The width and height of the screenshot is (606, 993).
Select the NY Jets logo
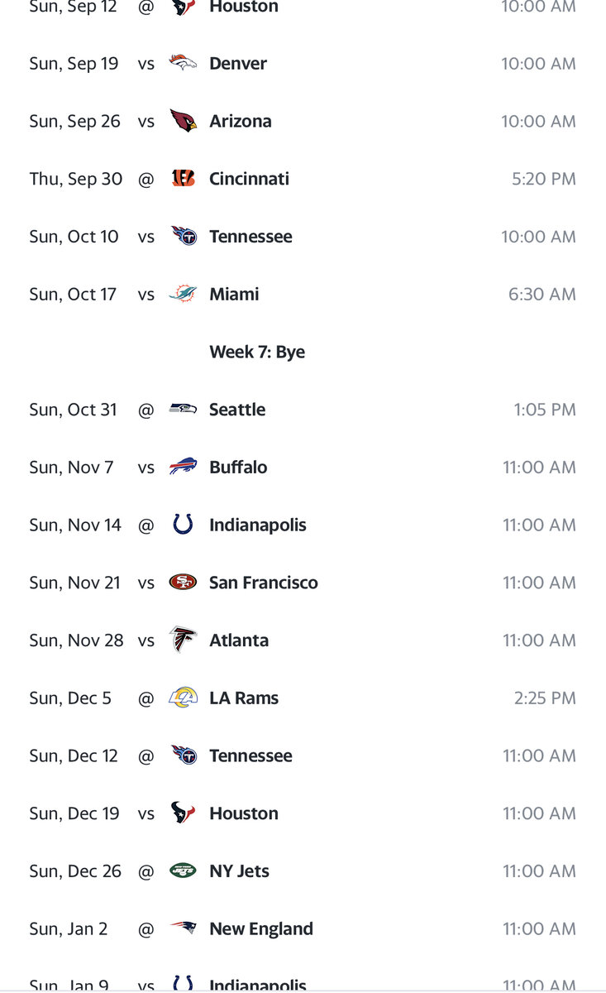click(x=183, y=871)
